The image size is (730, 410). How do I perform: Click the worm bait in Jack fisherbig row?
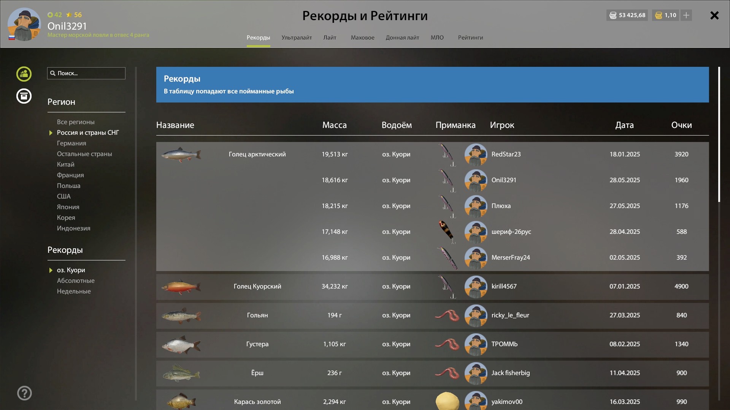tap(447, 373)
